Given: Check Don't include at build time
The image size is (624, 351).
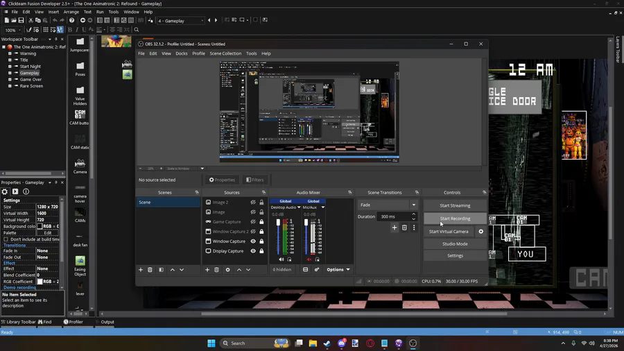Looking at the screenshot, I should tap(6, 239).
